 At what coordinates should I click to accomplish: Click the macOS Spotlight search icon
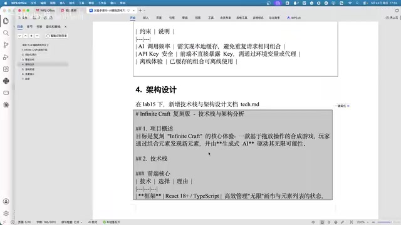click(x=357, y=3)
